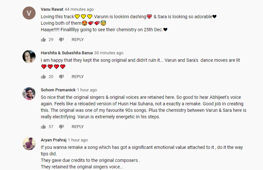
Task: Open Harshita & Subashita Barua channel name
Action: pyautogui.click(x=67, y=53)
